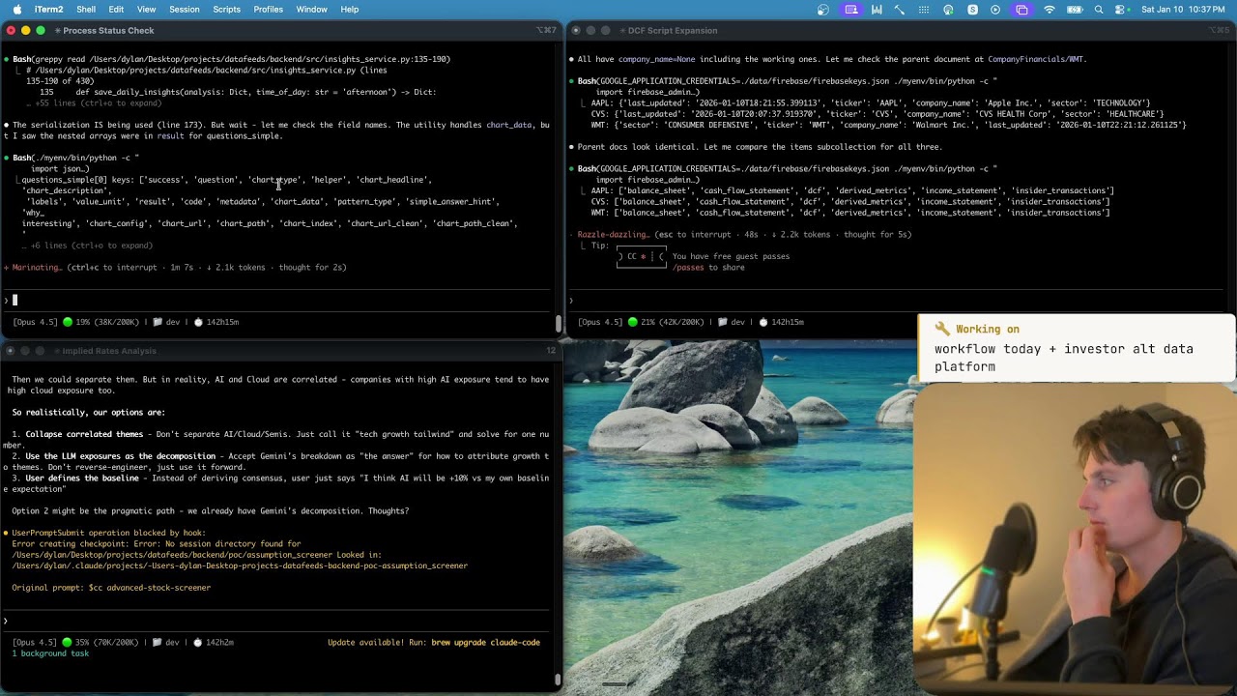Viewport: 1237px width, 696px height.
Task: Click the dotted grid icon in menu bar
Action: (924, 10)
